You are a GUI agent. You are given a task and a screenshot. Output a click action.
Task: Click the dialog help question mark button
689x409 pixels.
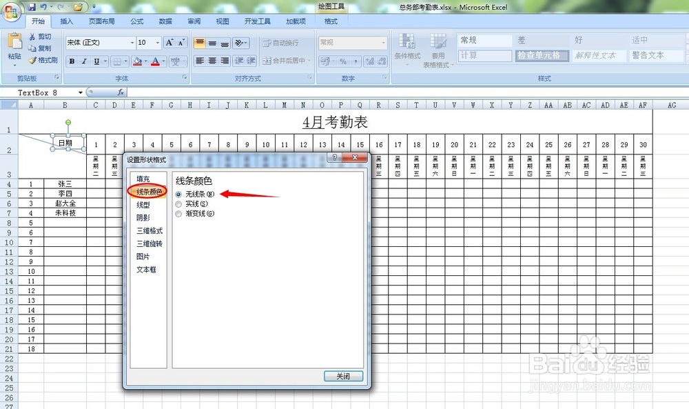click(x=335, y=157)
